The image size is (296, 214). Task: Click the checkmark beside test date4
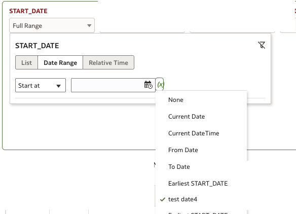[x=163, y=199]
